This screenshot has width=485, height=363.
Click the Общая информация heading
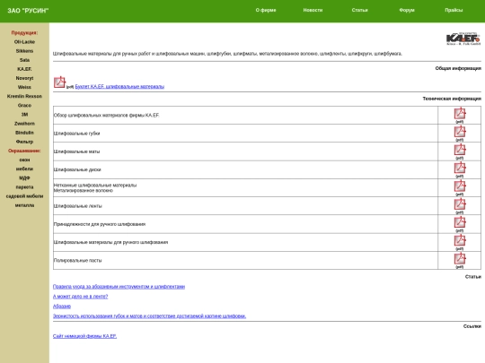[458, 68]
